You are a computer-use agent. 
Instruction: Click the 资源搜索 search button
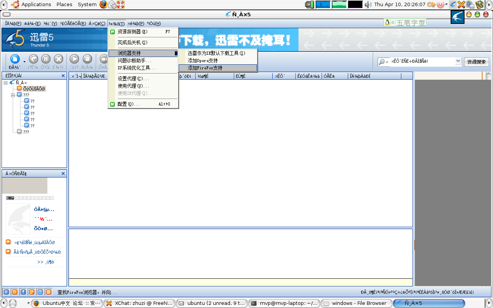pyautogui.click(x=476, y=62)
